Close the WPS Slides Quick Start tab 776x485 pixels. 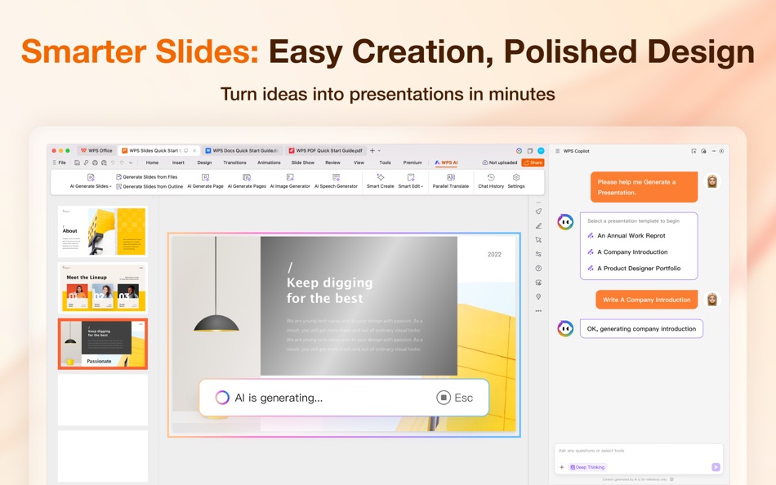click(194, 150)
